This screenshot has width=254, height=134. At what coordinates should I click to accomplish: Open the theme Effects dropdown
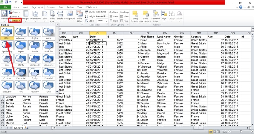coord(15,21)
